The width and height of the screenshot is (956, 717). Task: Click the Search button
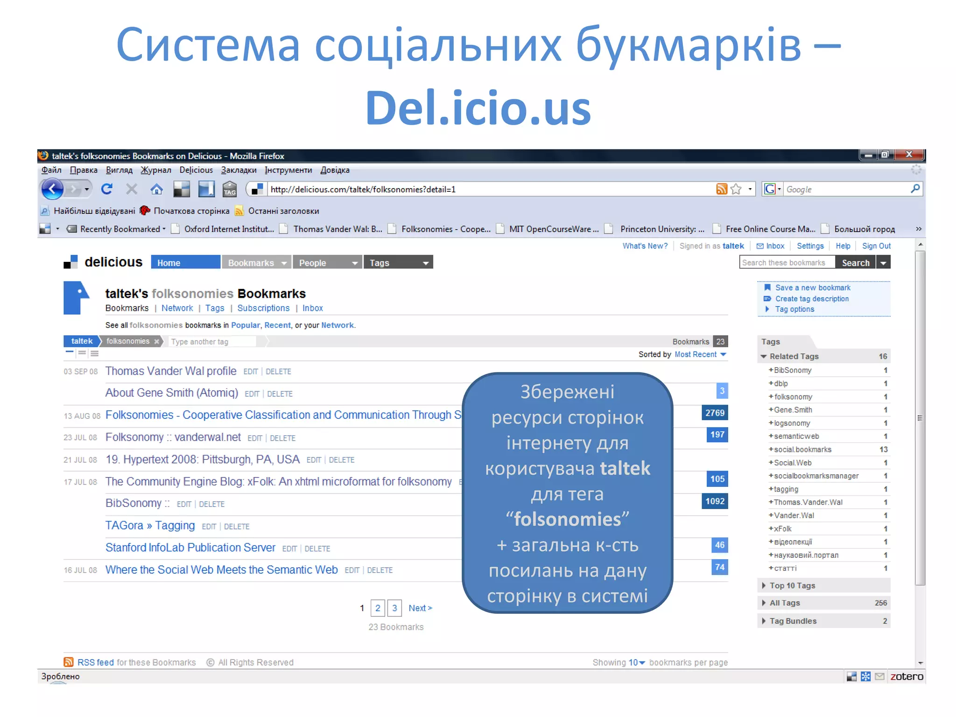856,263
